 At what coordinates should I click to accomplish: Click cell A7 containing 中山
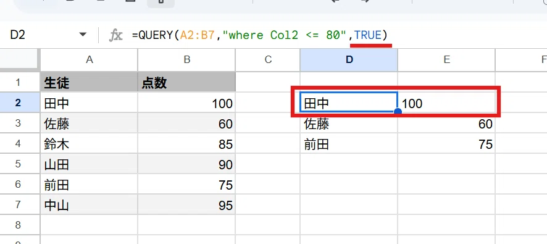(90, 205)
